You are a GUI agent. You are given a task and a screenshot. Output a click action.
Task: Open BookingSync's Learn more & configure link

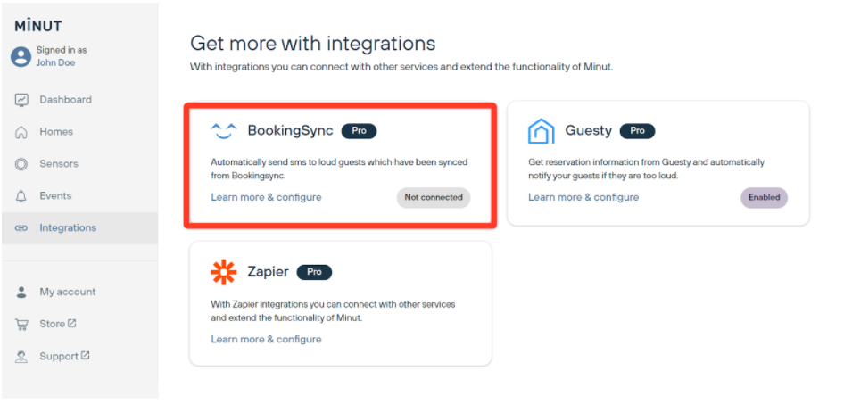pyautogui.click(x=266, y=197)
